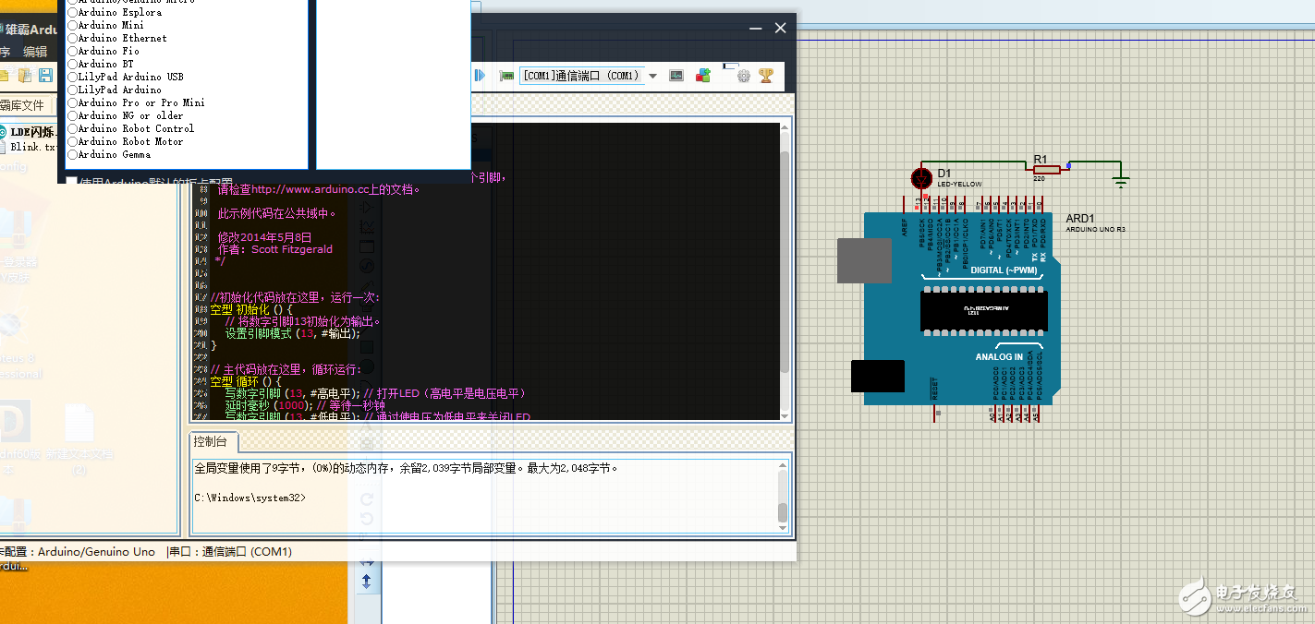The height and width of the screenshot is (624, 1315).
Task: Click the console scroll-up arrow
Action: (x=783, y=464)
